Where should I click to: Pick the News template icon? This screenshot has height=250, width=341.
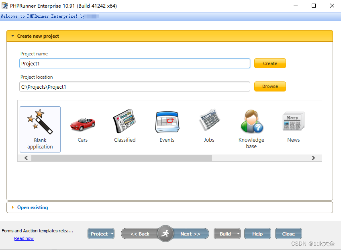click(294, 121)
